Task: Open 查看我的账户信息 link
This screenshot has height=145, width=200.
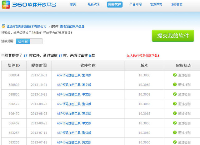Action: tap(72, 26)
